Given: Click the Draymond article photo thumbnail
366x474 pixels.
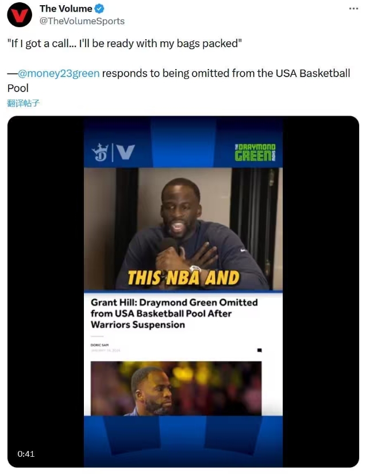Looking at the screenshot, I should click(x=176, y=388).
